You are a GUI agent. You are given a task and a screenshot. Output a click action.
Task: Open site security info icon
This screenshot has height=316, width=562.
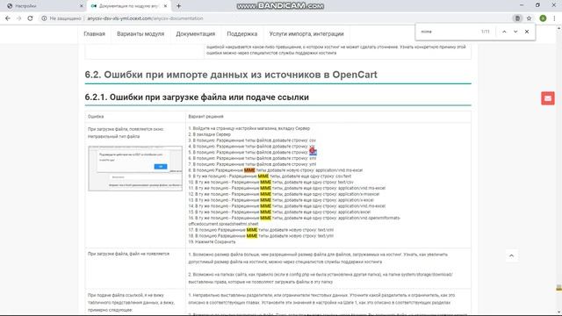pyautogui.click(x=44, y=18)
